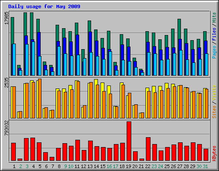Click the 793032 KBytes axis value

(x=7, y=128)
